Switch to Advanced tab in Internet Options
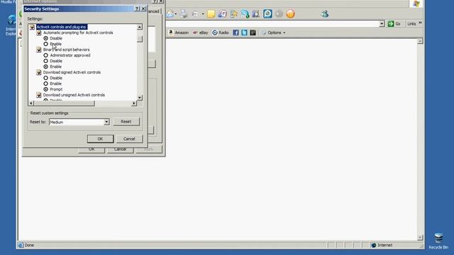The image size is (454, 255). click(154, 11)
